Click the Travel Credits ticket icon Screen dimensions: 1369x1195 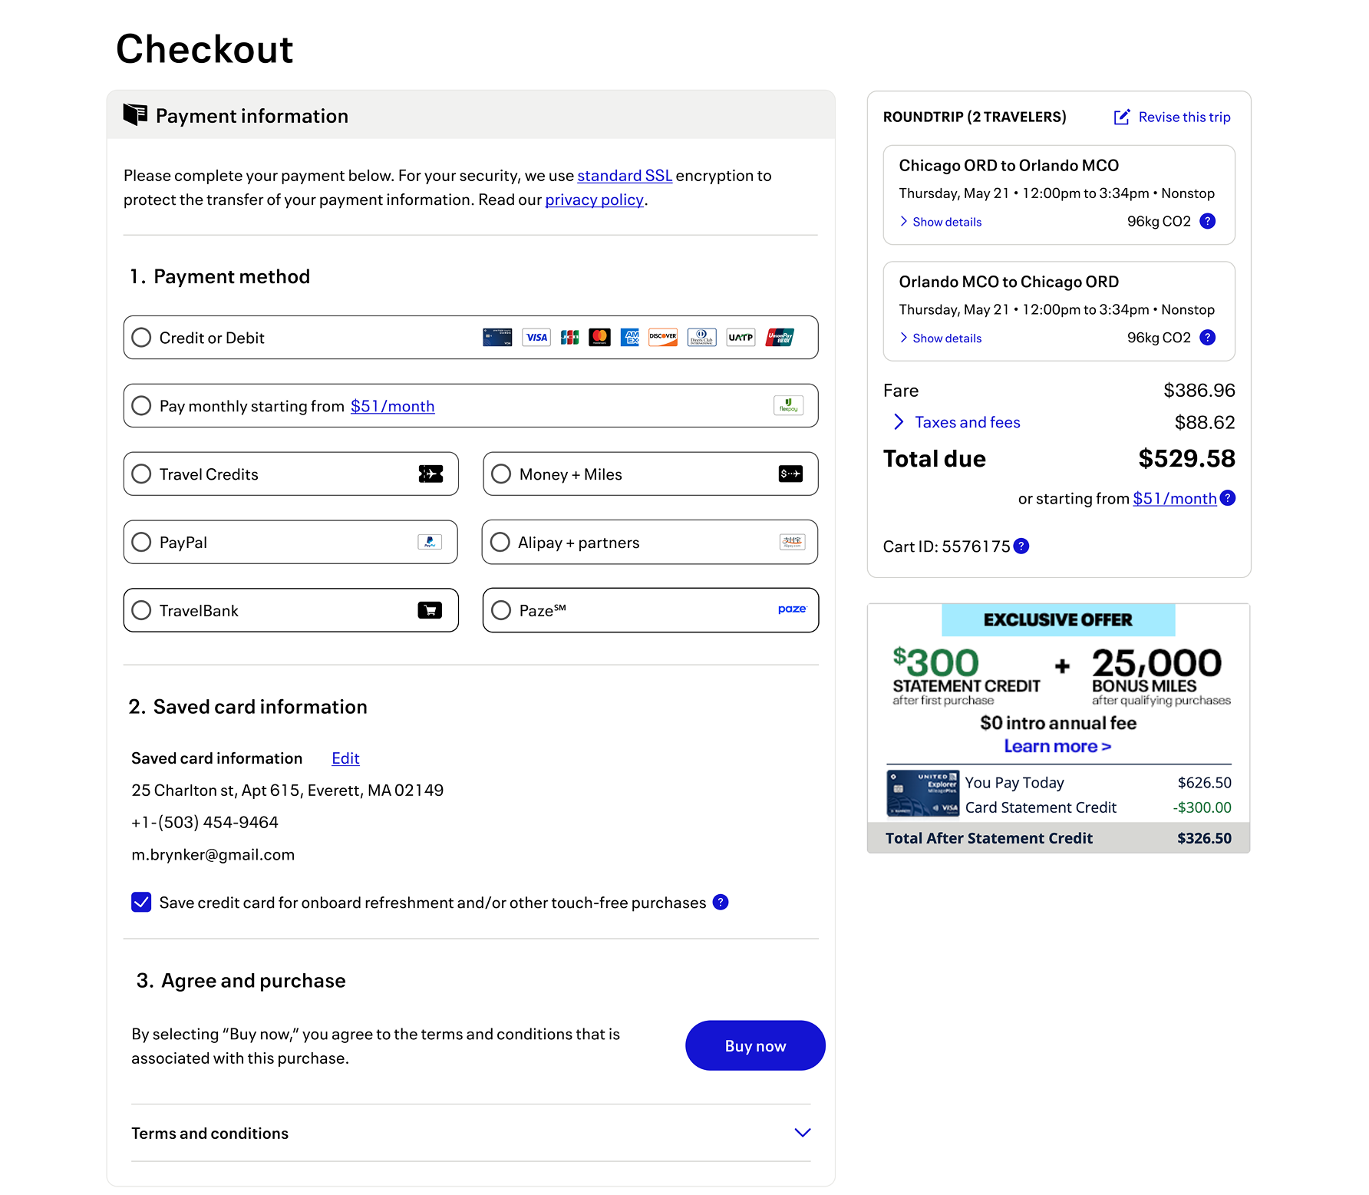point(430,474)
